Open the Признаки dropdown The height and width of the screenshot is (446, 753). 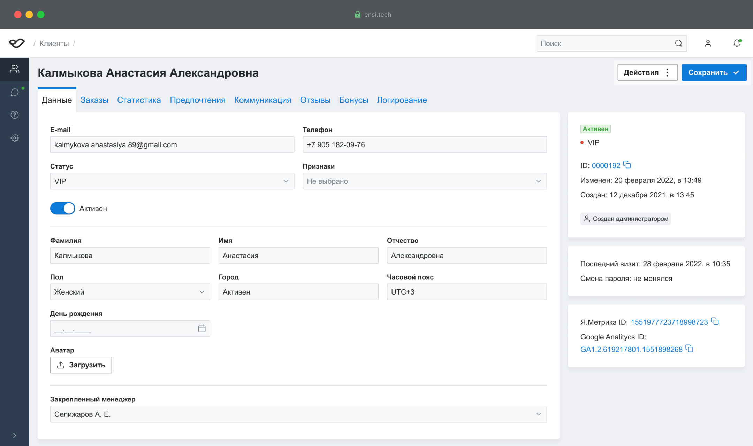pos(424,181)
